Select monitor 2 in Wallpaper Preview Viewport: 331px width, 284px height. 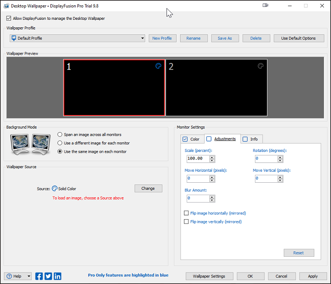coord(216,88)
